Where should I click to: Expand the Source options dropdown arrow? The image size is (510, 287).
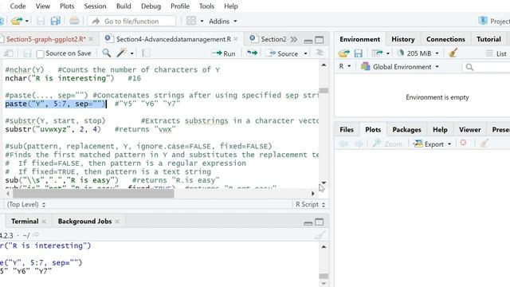pyautogui.click(x=305, y=53)
